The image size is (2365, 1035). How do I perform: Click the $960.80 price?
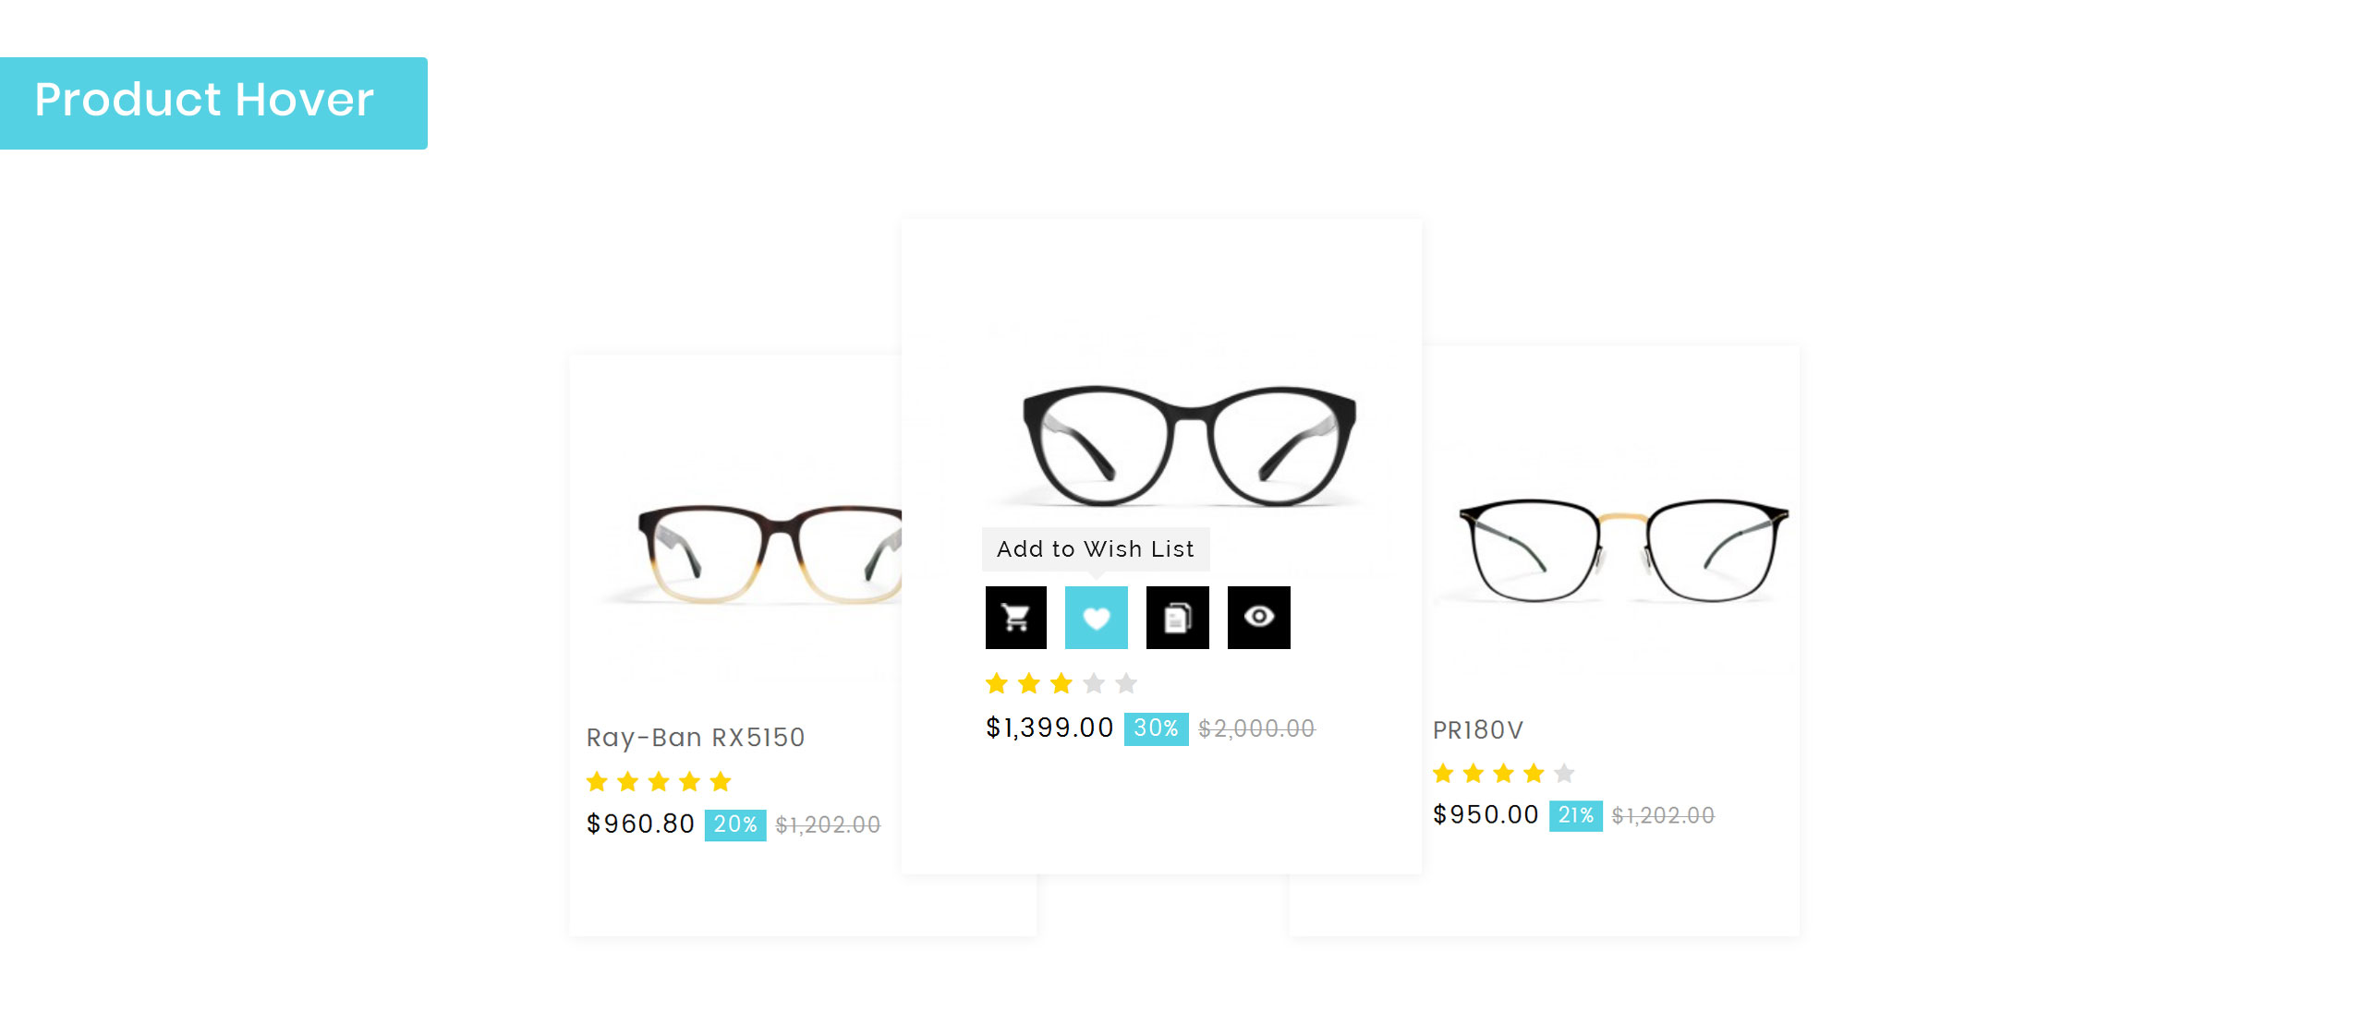point(640,824)
